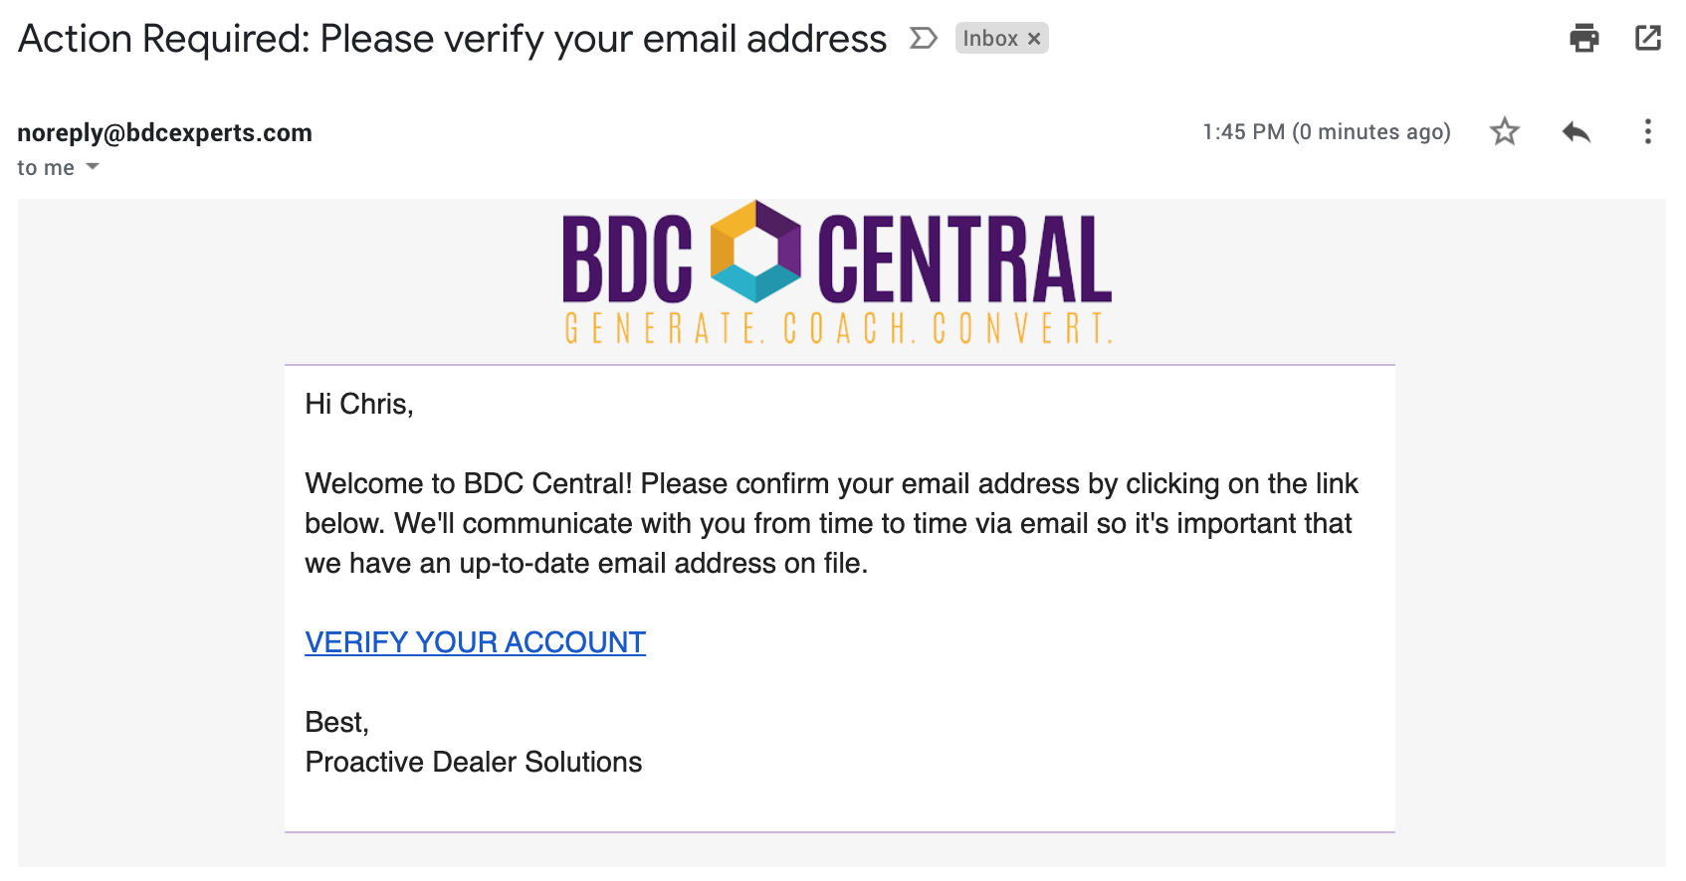
Task: Remove the Inbox label using its x
Action: [1034, 39]
